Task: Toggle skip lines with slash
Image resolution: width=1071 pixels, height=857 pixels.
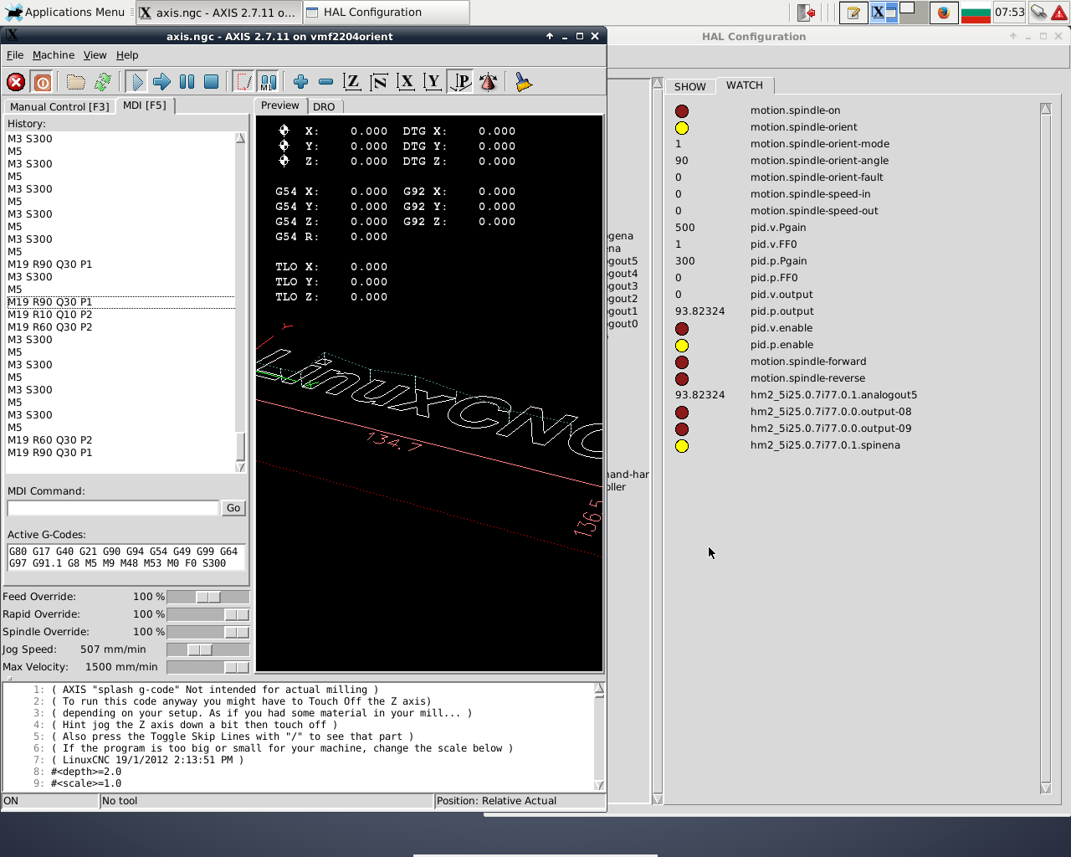Action: (x=243, y=82)
